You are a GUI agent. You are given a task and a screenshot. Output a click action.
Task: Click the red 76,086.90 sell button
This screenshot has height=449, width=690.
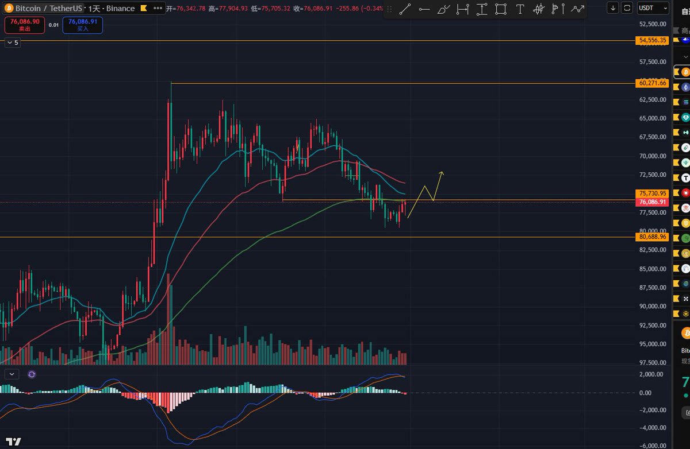coord(25,24)
